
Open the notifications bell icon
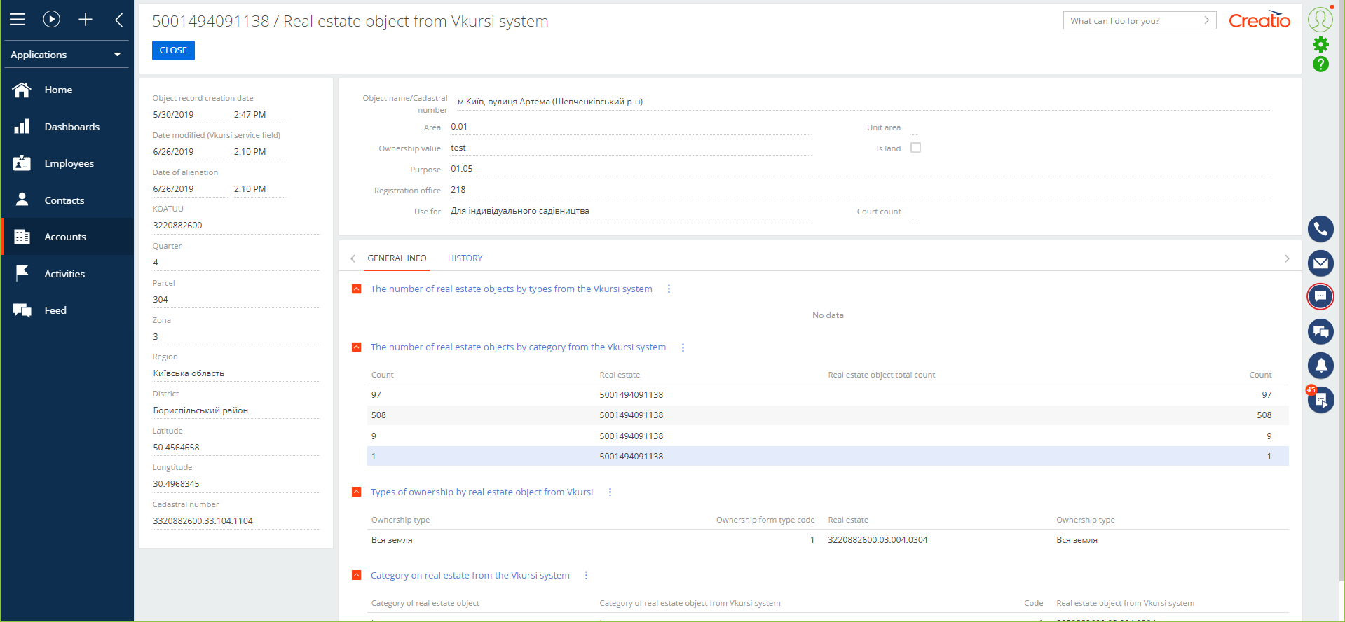[1320, 365]
